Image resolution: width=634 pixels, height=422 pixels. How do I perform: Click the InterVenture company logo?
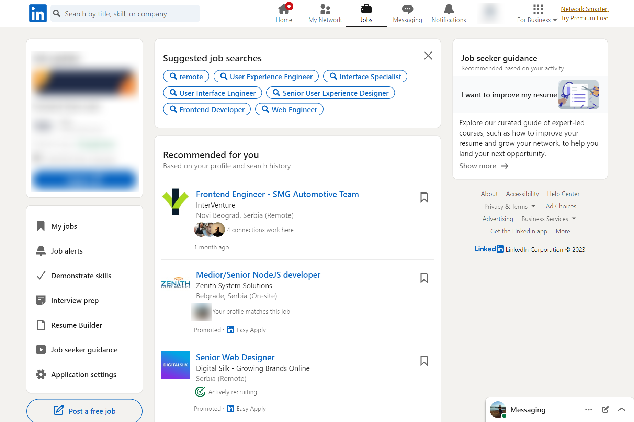tap(176, 202)
